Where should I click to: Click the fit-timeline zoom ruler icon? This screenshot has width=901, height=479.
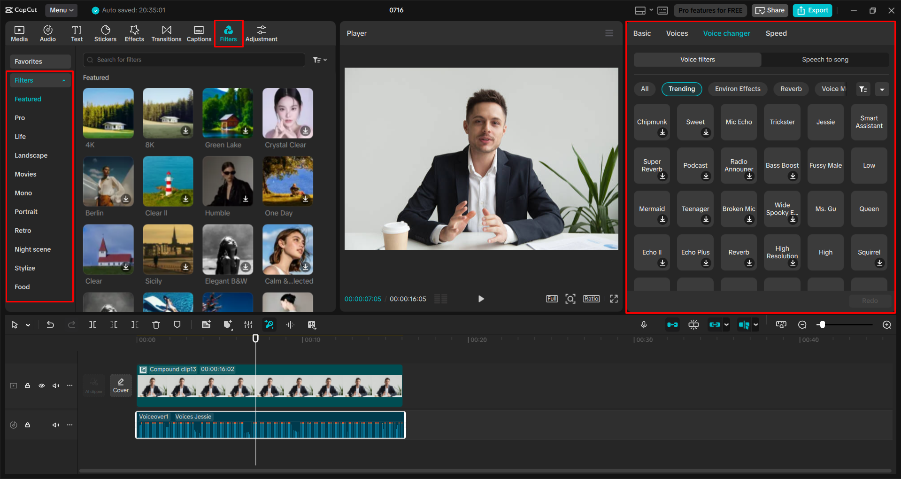(781, 324)
